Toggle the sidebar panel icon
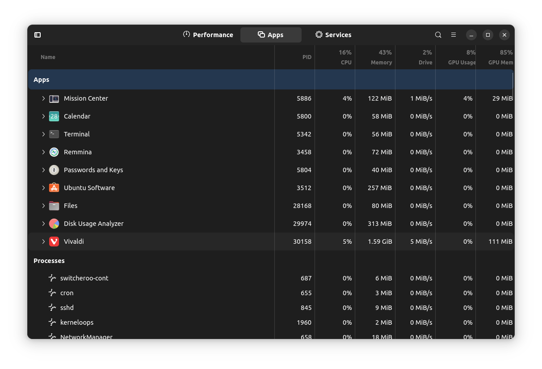542x369 pixels. [38, 34]
